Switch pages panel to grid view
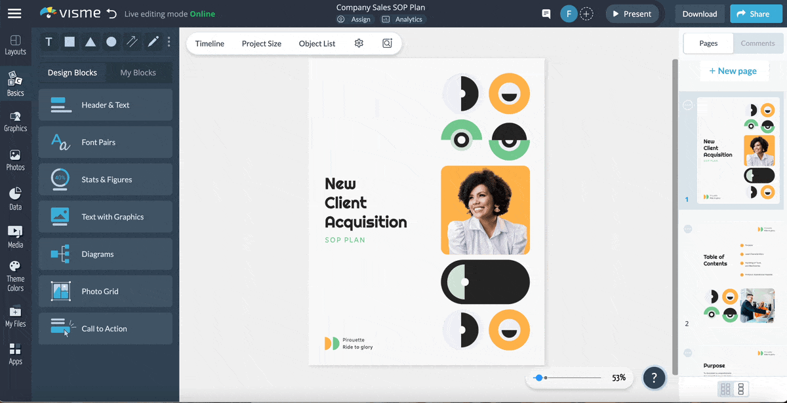The image size is (787, 403). pos(725,389)
